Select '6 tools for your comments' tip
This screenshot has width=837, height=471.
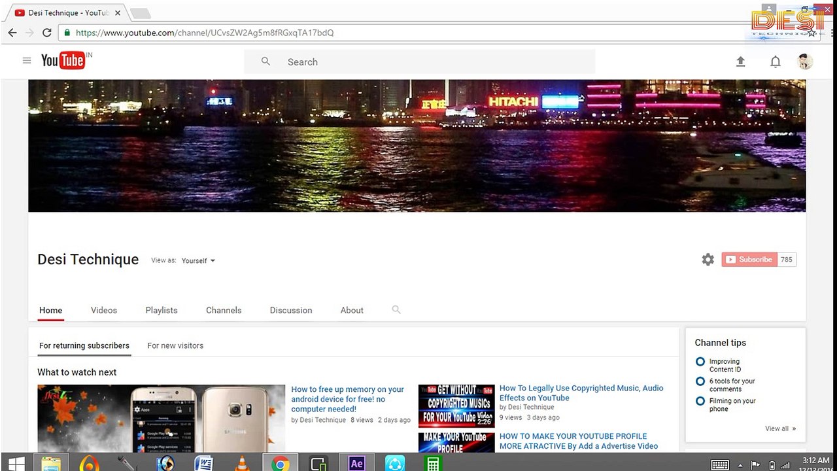[732, 385]
